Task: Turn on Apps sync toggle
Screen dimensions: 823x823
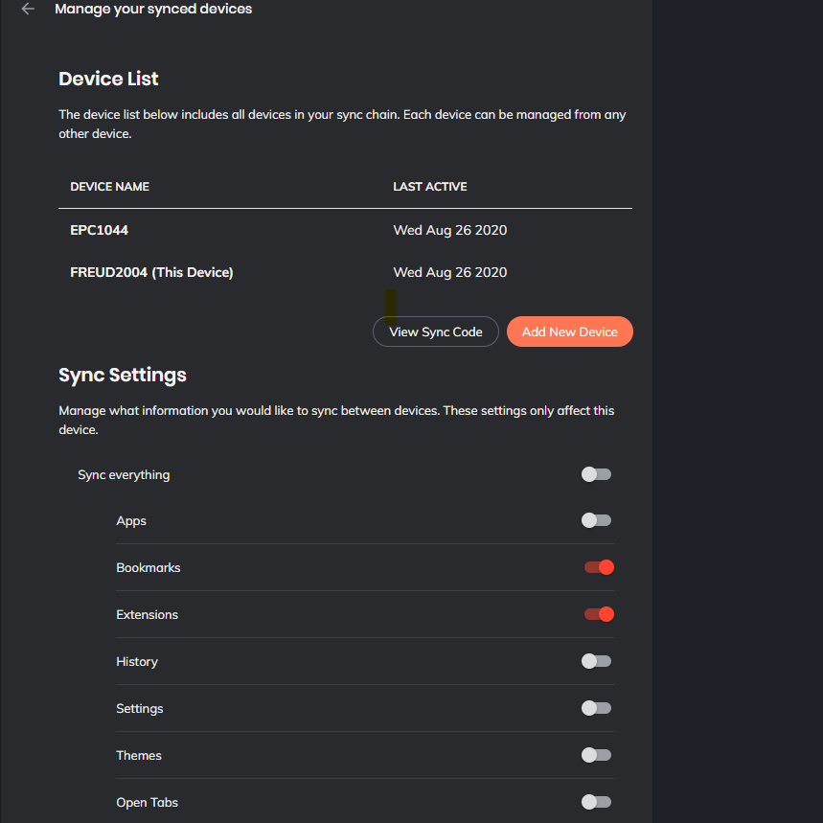Action: 596,521
